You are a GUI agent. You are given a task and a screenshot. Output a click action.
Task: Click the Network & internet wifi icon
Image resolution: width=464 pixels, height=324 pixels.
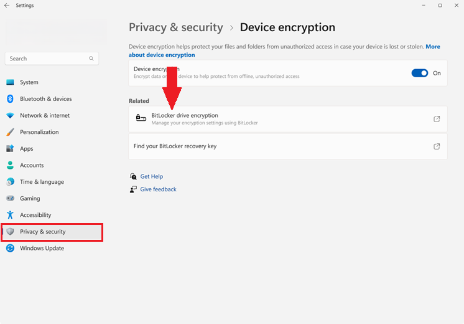[10, 115]
